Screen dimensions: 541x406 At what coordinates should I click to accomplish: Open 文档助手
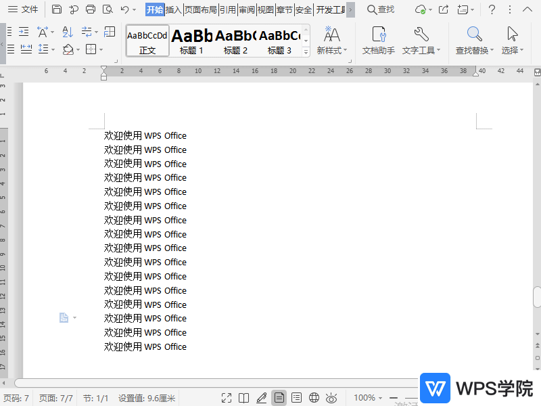(379, 41)
